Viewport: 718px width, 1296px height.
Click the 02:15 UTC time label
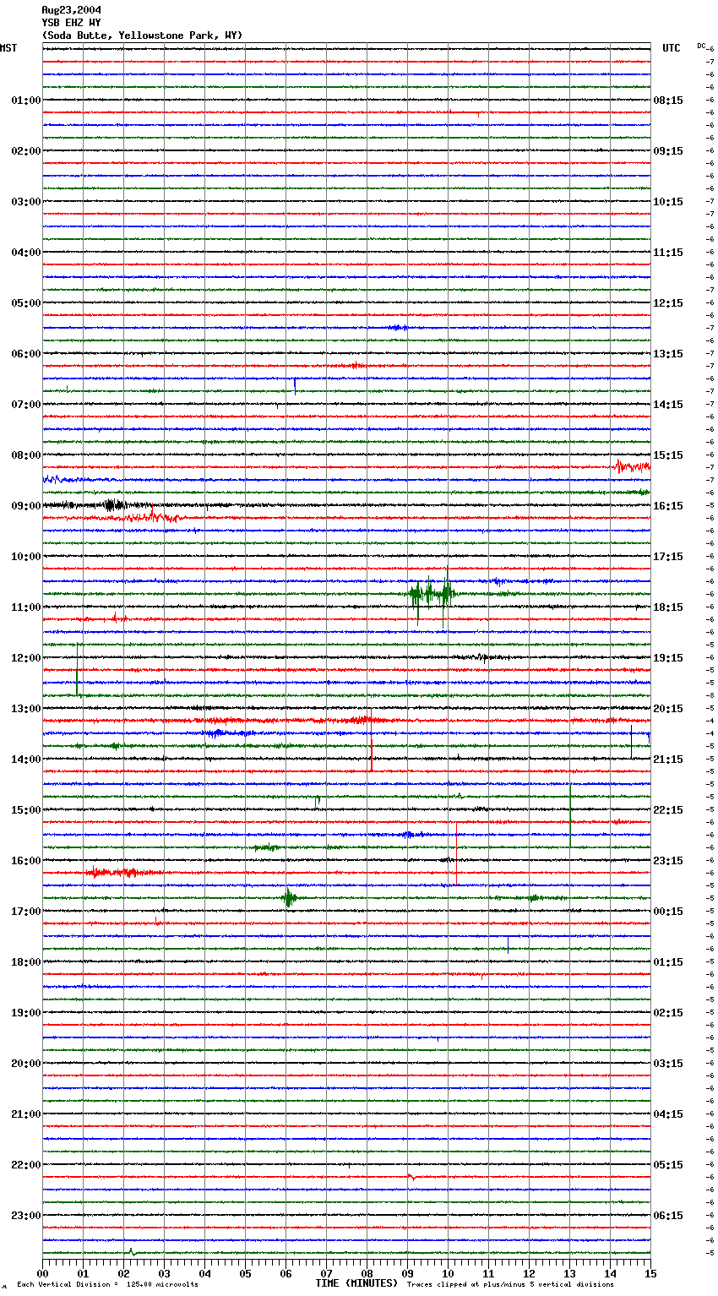(x=668, y=1013)
